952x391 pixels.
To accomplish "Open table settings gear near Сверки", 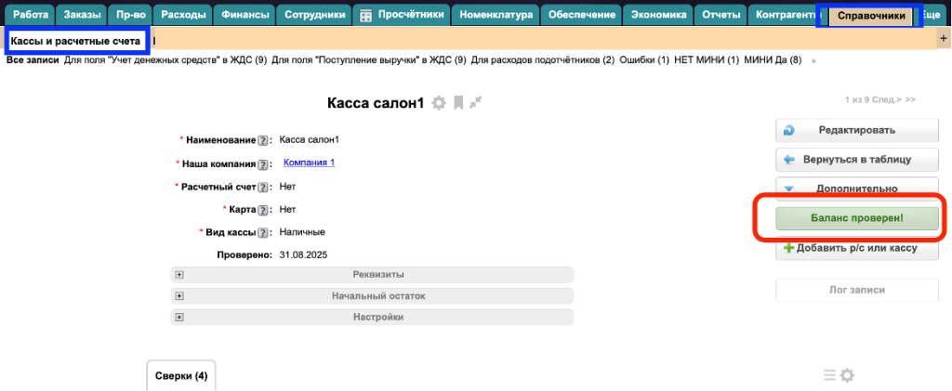I will click(x=847, y=375).
